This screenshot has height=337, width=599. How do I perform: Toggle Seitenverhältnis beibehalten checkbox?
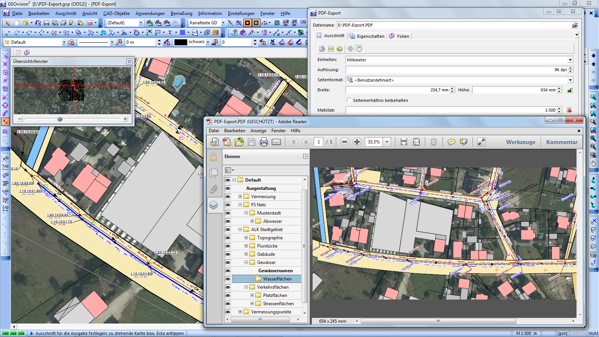(x=349, y=100)
